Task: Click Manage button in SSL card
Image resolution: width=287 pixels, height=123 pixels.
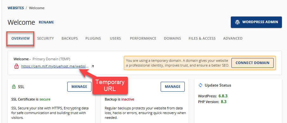Action: click(x=79, y=87)
